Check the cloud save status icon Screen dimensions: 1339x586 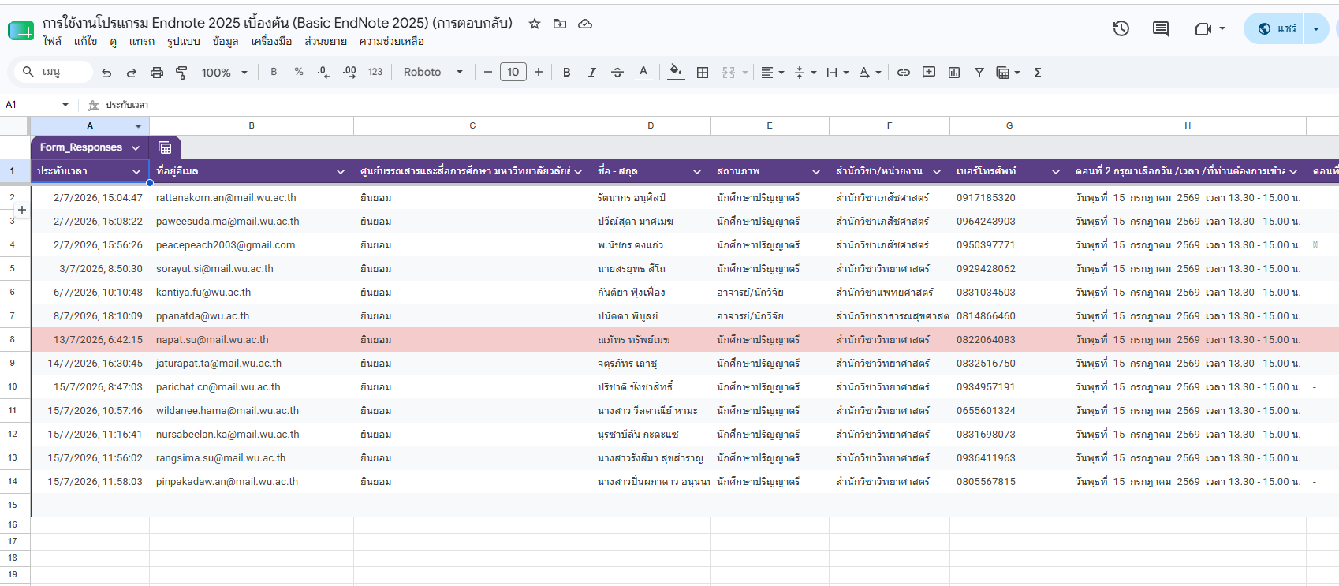[x=585, y=24]
